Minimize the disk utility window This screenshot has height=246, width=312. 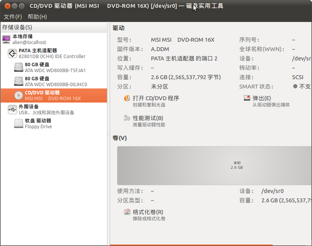point(14,6)
